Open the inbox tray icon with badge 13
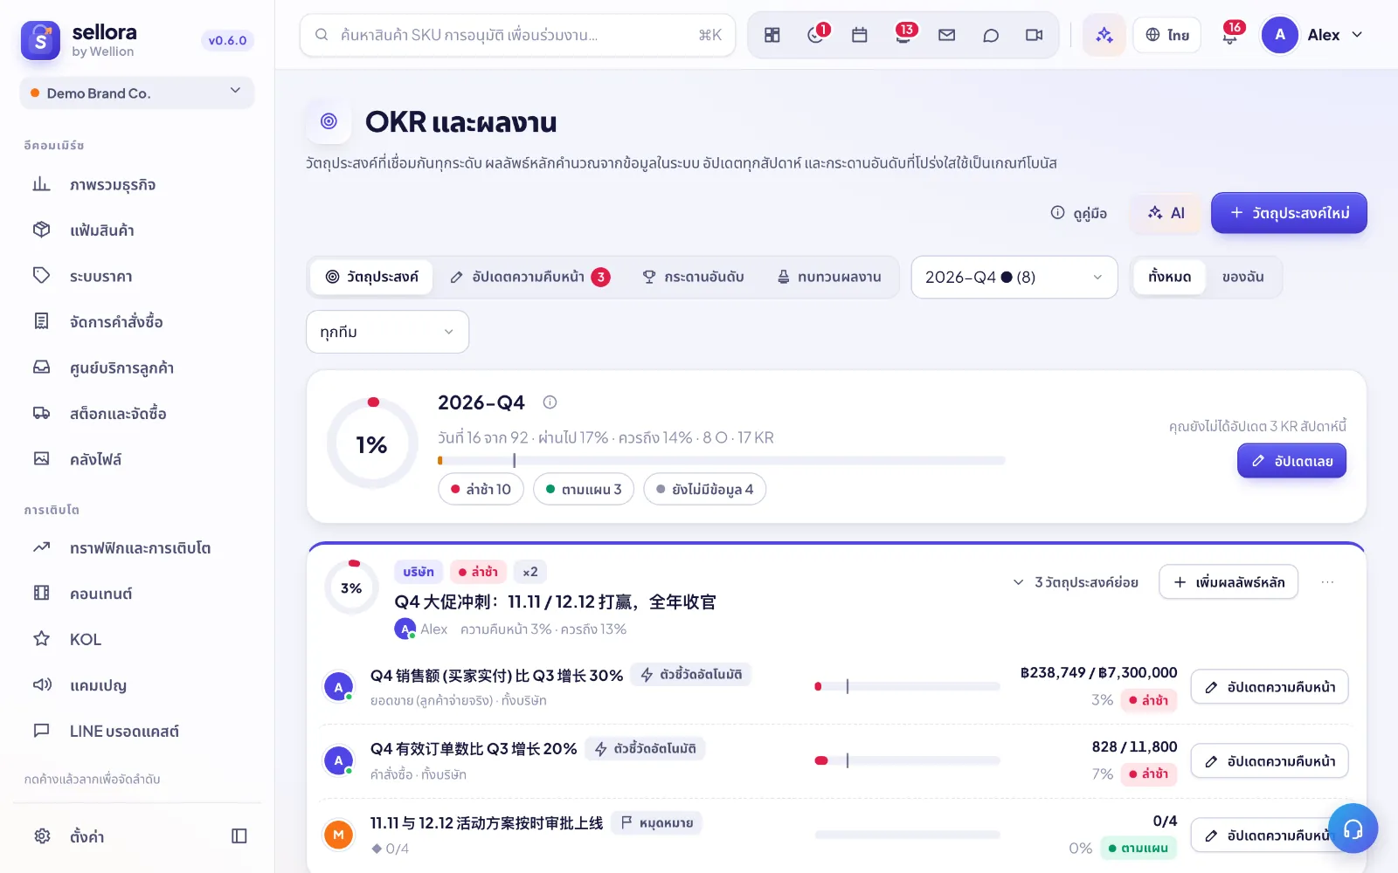1398x873 pixels. click(x=903, y=35)
